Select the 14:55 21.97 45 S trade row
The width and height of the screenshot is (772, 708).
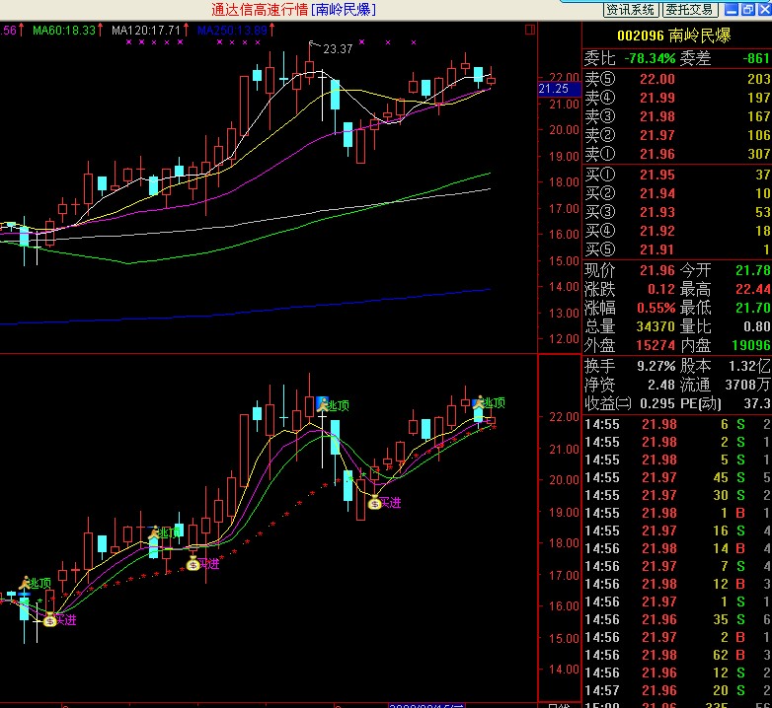click(x=677, y=477)
